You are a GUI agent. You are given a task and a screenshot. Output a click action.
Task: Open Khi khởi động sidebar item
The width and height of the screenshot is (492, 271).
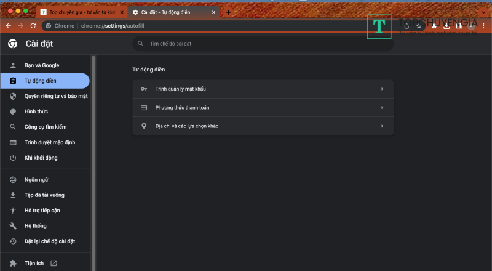pos(41,158)
